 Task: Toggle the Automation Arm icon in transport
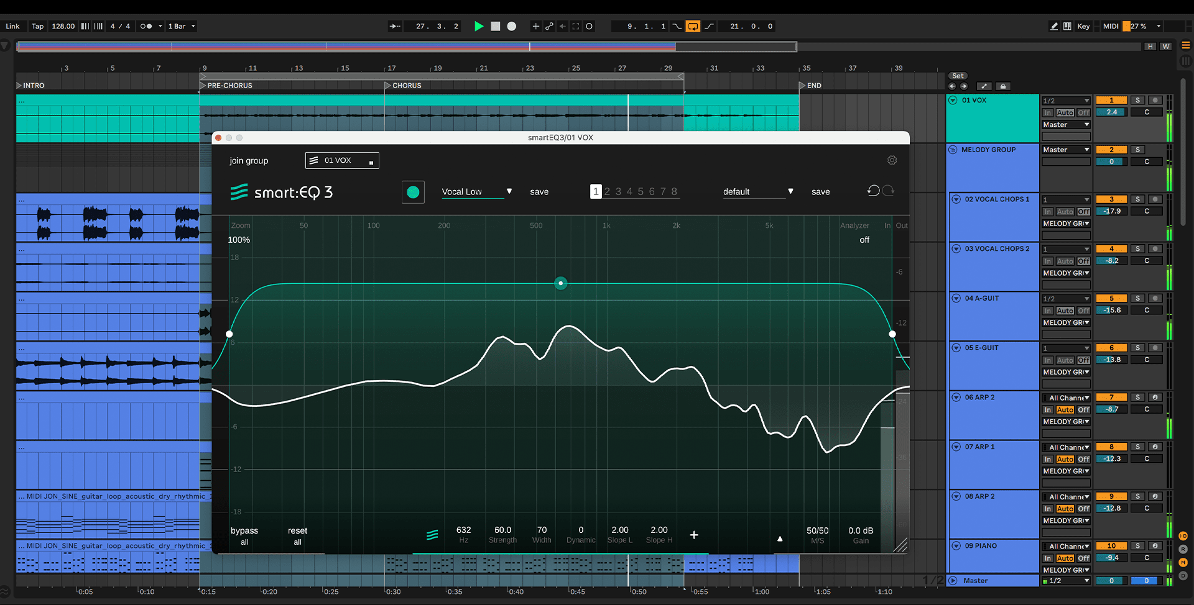549,26
